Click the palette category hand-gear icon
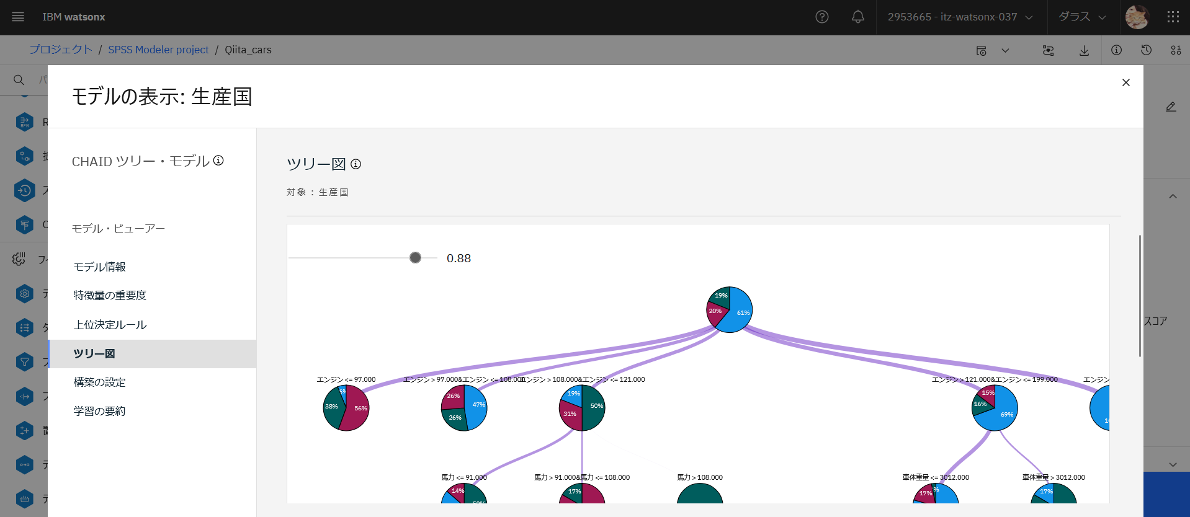 (19, 259)
